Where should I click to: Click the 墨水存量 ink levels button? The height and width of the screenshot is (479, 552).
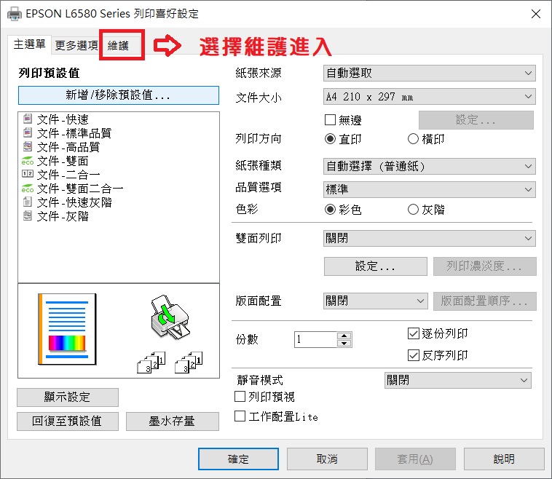173,421
